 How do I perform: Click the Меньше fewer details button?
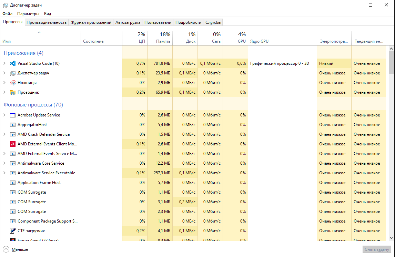coord(16,249)
